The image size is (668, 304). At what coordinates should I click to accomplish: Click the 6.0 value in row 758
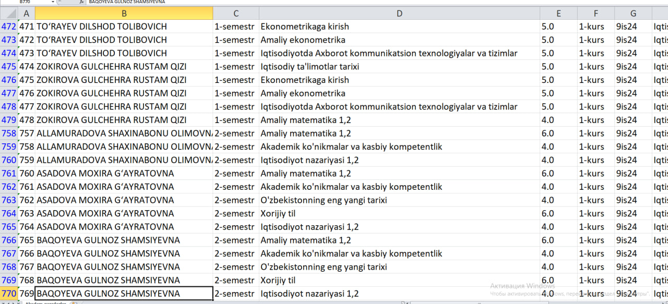(x=558, y=133)
